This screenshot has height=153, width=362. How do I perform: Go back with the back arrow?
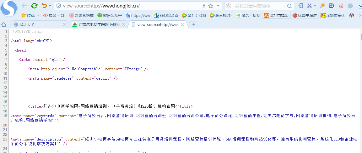[24, 6]
